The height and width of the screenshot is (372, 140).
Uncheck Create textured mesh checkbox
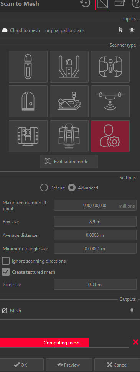click(6, 272)
